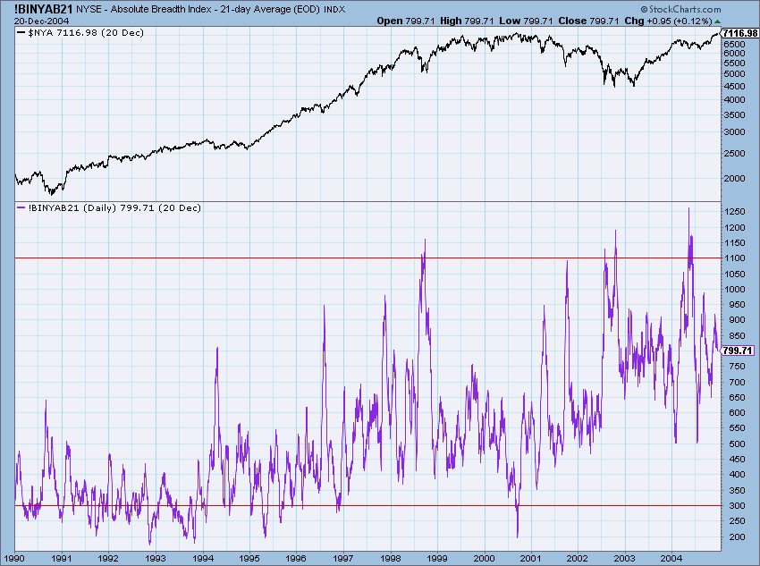Click the 1992 label on time axis
The height and width of the screenshot is (566, 760).
tap(108, 558)
